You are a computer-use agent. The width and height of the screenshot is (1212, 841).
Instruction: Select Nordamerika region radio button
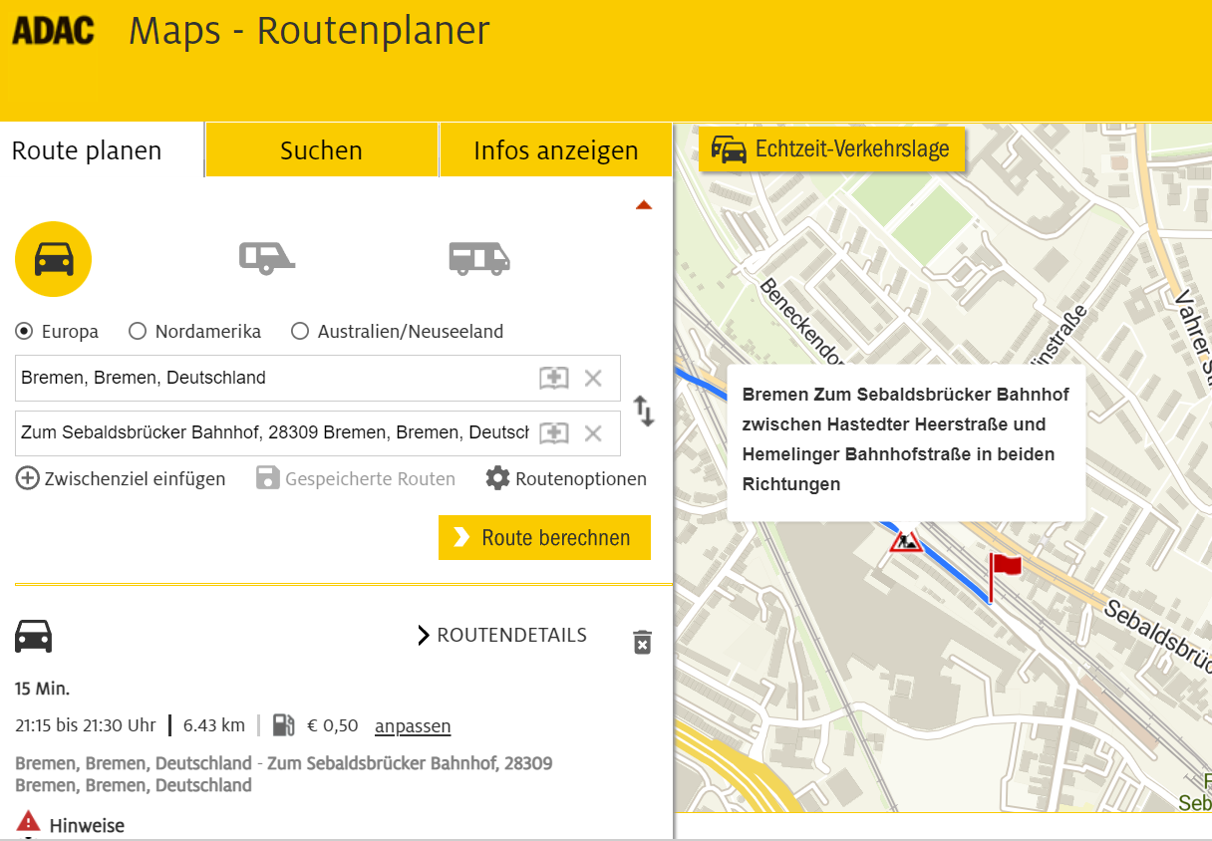click(138, 331)
